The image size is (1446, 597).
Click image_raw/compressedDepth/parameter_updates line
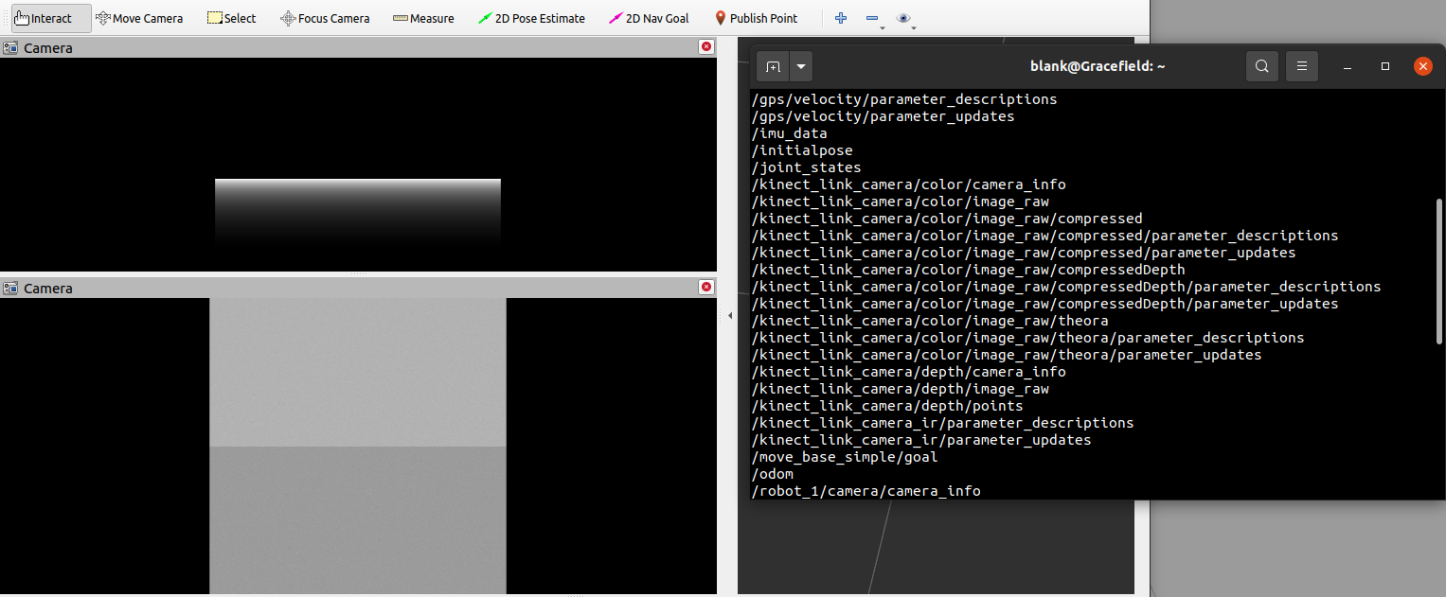1044,304
